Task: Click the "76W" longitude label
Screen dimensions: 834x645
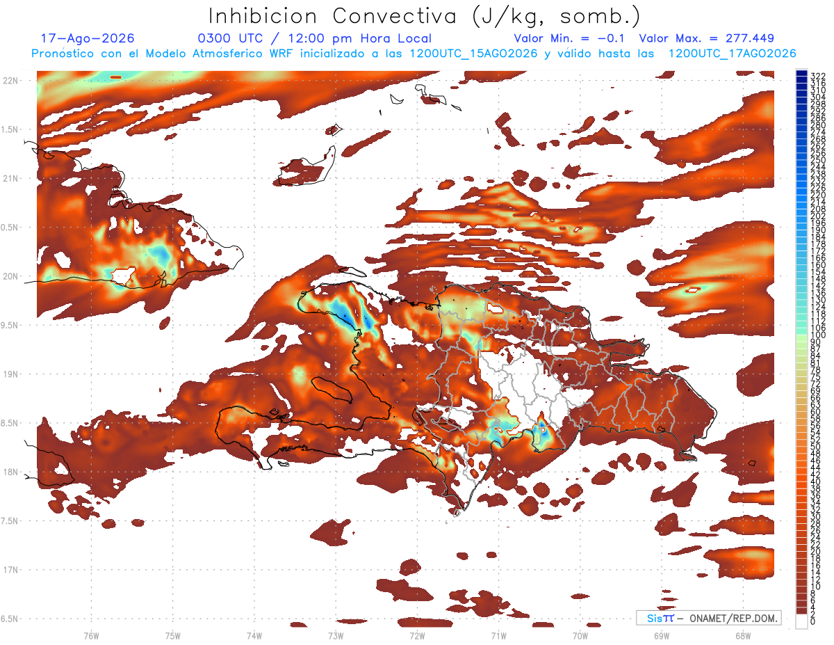Action: [x=91, y=636]
